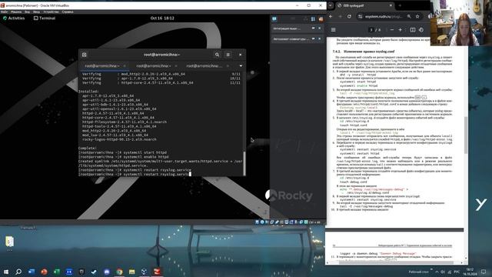
Task: Open the Вид menu in VirtualBox
Action: [28, 12]
